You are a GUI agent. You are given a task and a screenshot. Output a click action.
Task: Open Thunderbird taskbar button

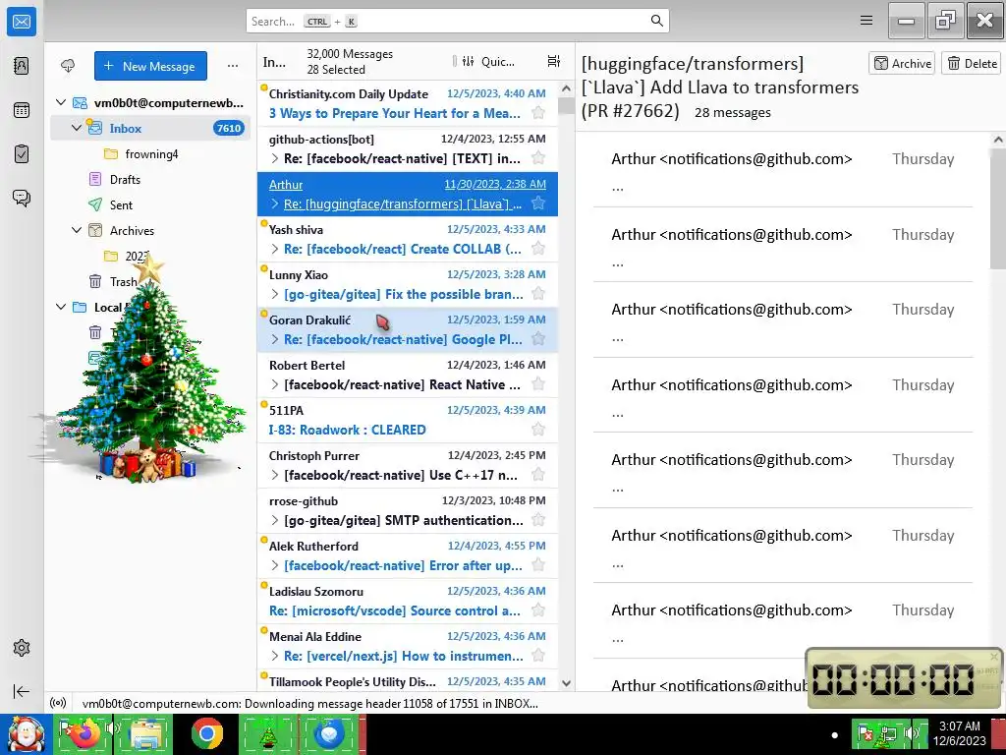click(329, 734)
